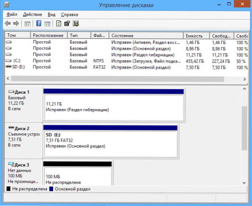Toggle the console tree pane icon
Screen dimensions: 252x206
point(28,24)
